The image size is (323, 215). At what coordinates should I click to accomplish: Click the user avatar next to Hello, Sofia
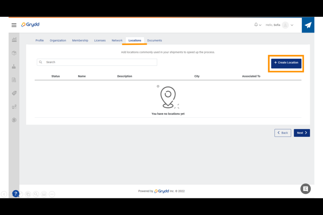[285, 25]
